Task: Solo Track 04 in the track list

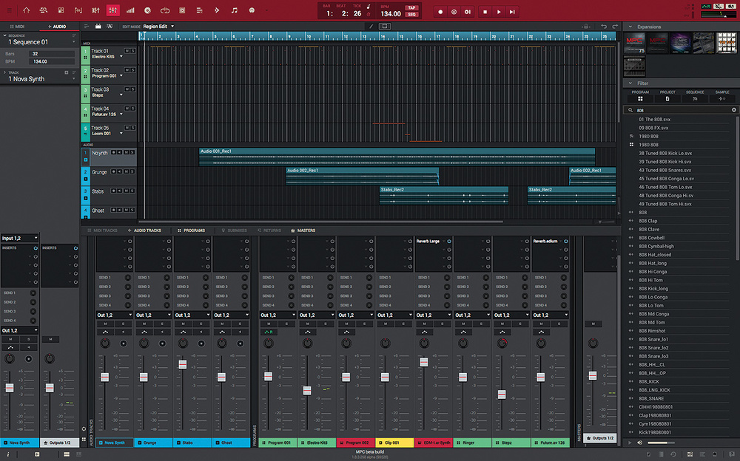Action: tap(133, 109)
